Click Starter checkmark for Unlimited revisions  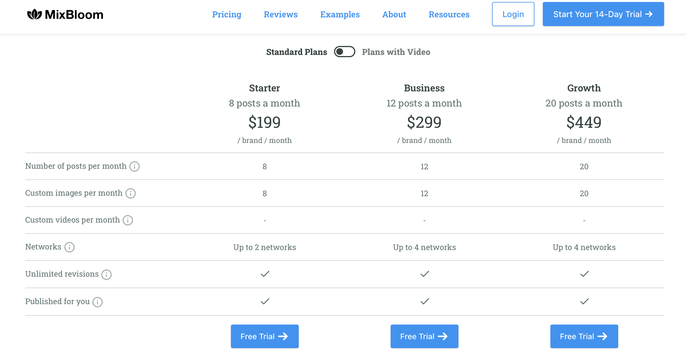tap(265, 274)
